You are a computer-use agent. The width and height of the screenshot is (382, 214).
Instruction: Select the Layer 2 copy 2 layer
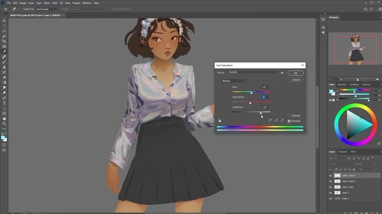click(x=355, y=181)
